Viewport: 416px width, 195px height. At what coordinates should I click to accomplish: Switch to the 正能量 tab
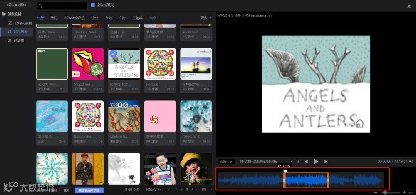click(x=138, y=18)
